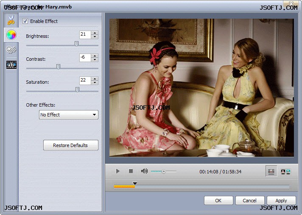The width and height of the screenshot is (302, 215).
Task: Open the Trim scissors tab
Action: 11,20
